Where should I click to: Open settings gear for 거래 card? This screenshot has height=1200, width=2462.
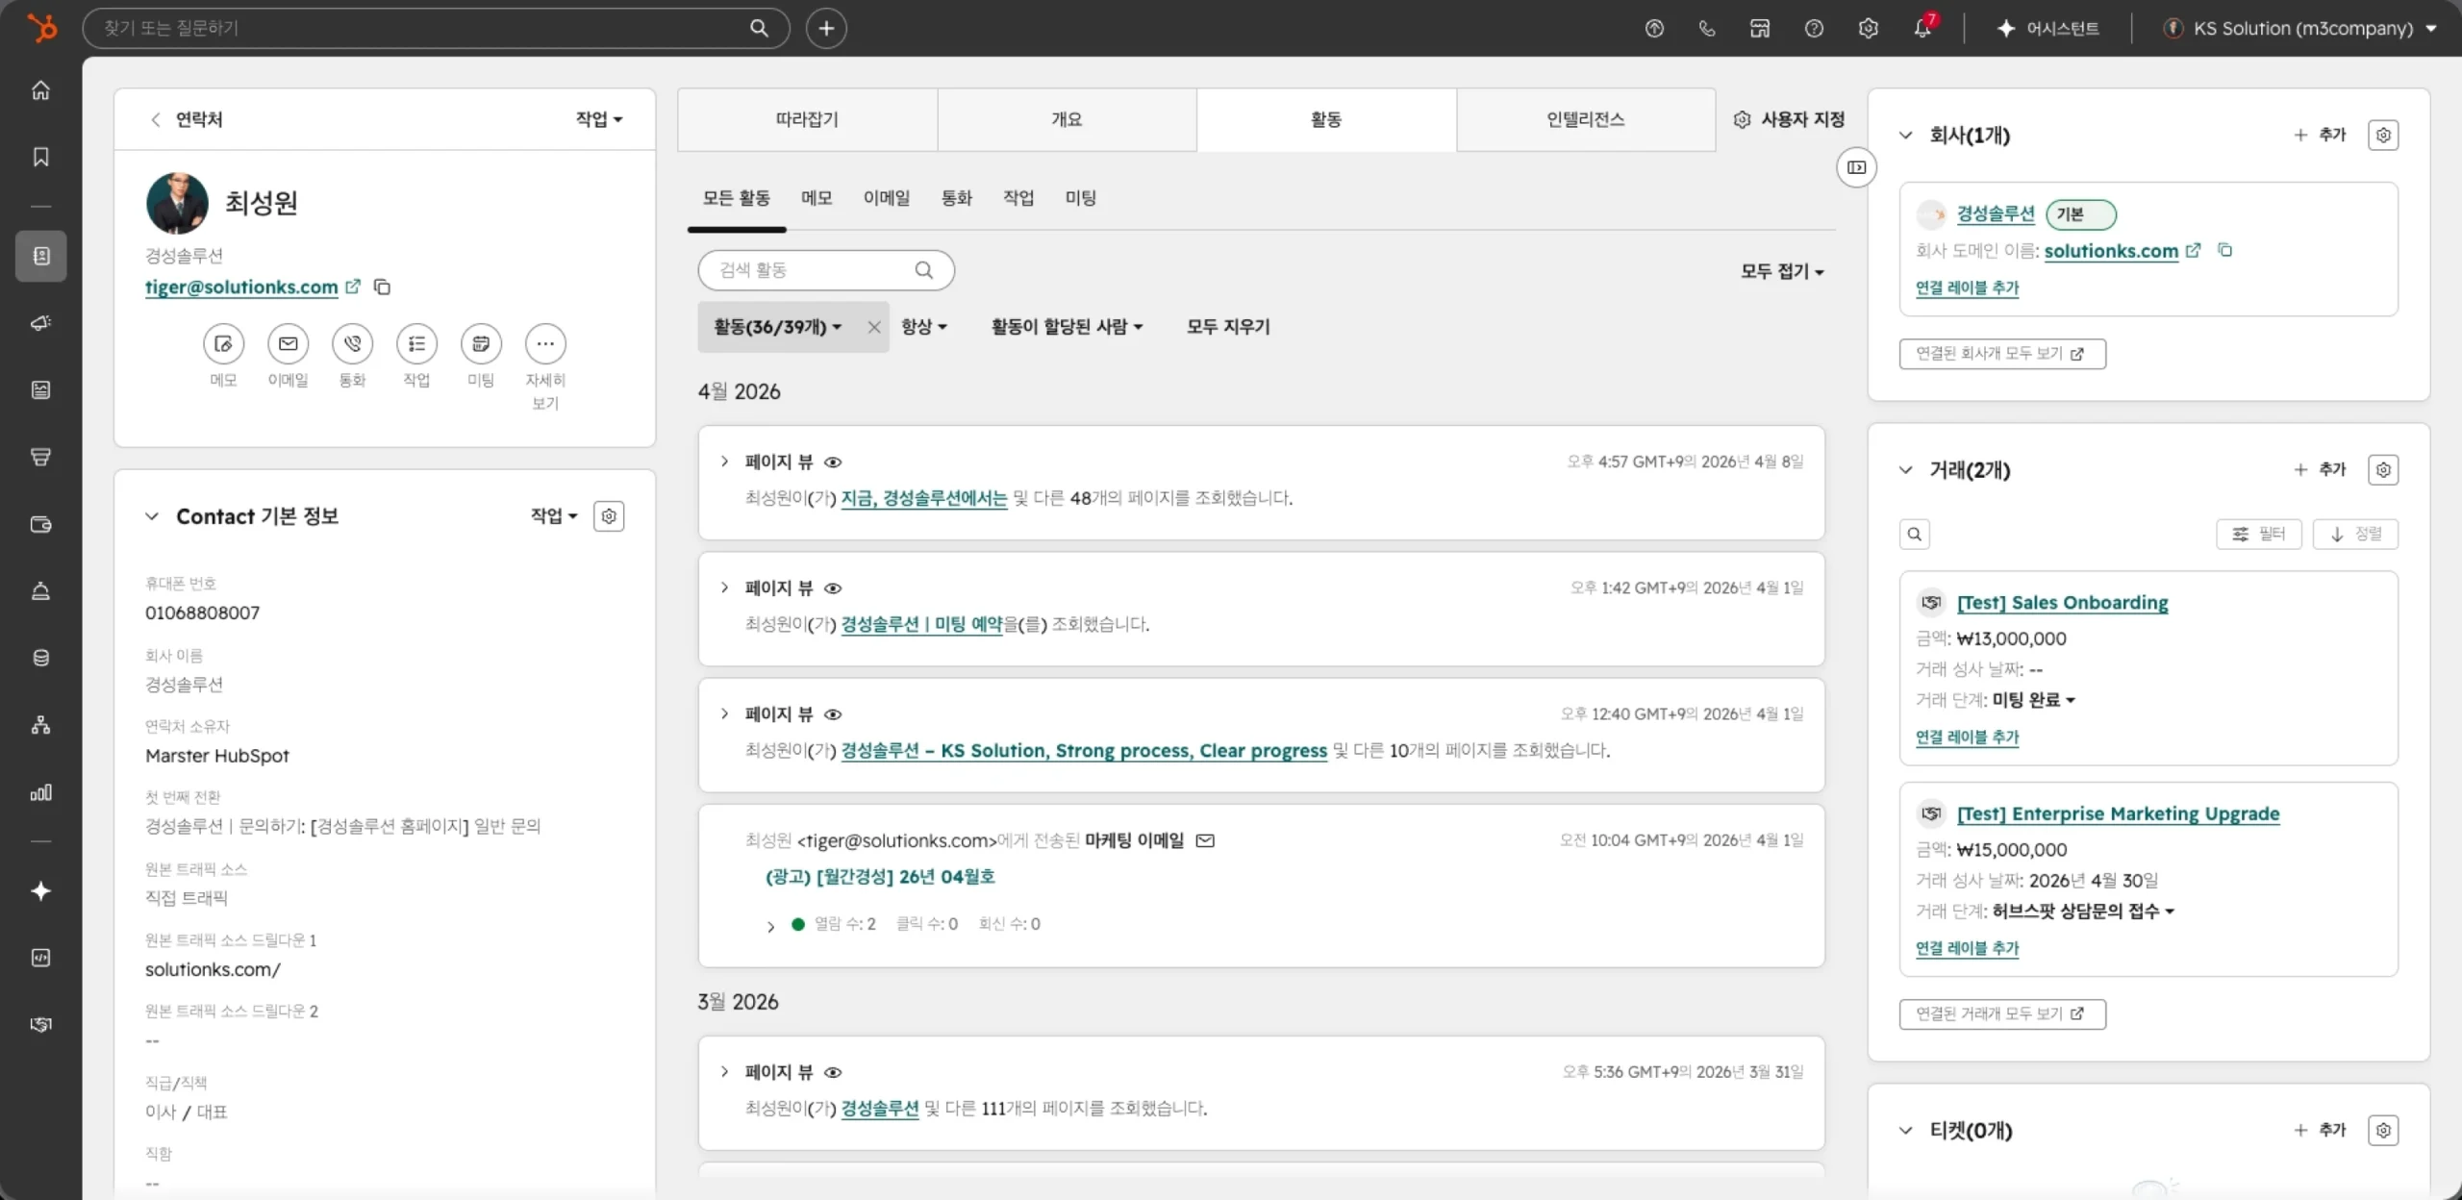point(2383,469)
